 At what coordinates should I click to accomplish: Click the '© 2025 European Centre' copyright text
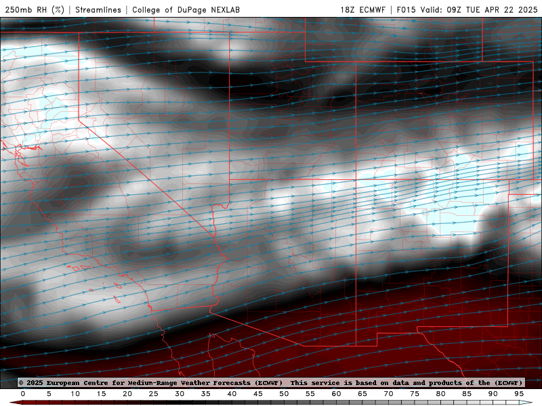[64, 382]
